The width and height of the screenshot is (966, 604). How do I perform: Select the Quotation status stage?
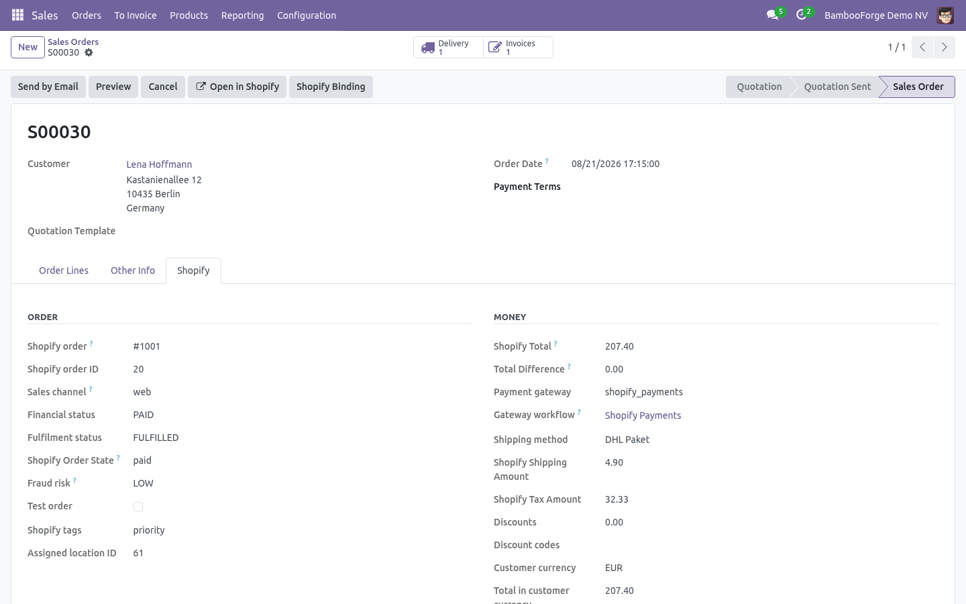click(759, 87)
